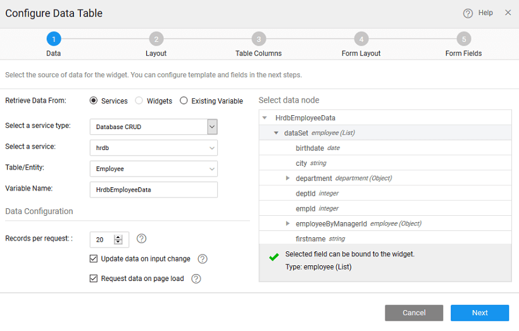Expand the department object node
Screen dimensions: 519x331
tap(288, 178)
